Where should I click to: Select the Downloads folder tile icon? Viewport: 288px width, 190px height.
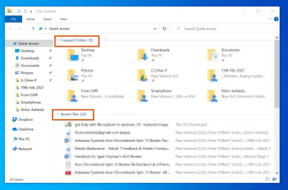pyautogui.click(x=143, y=55)
